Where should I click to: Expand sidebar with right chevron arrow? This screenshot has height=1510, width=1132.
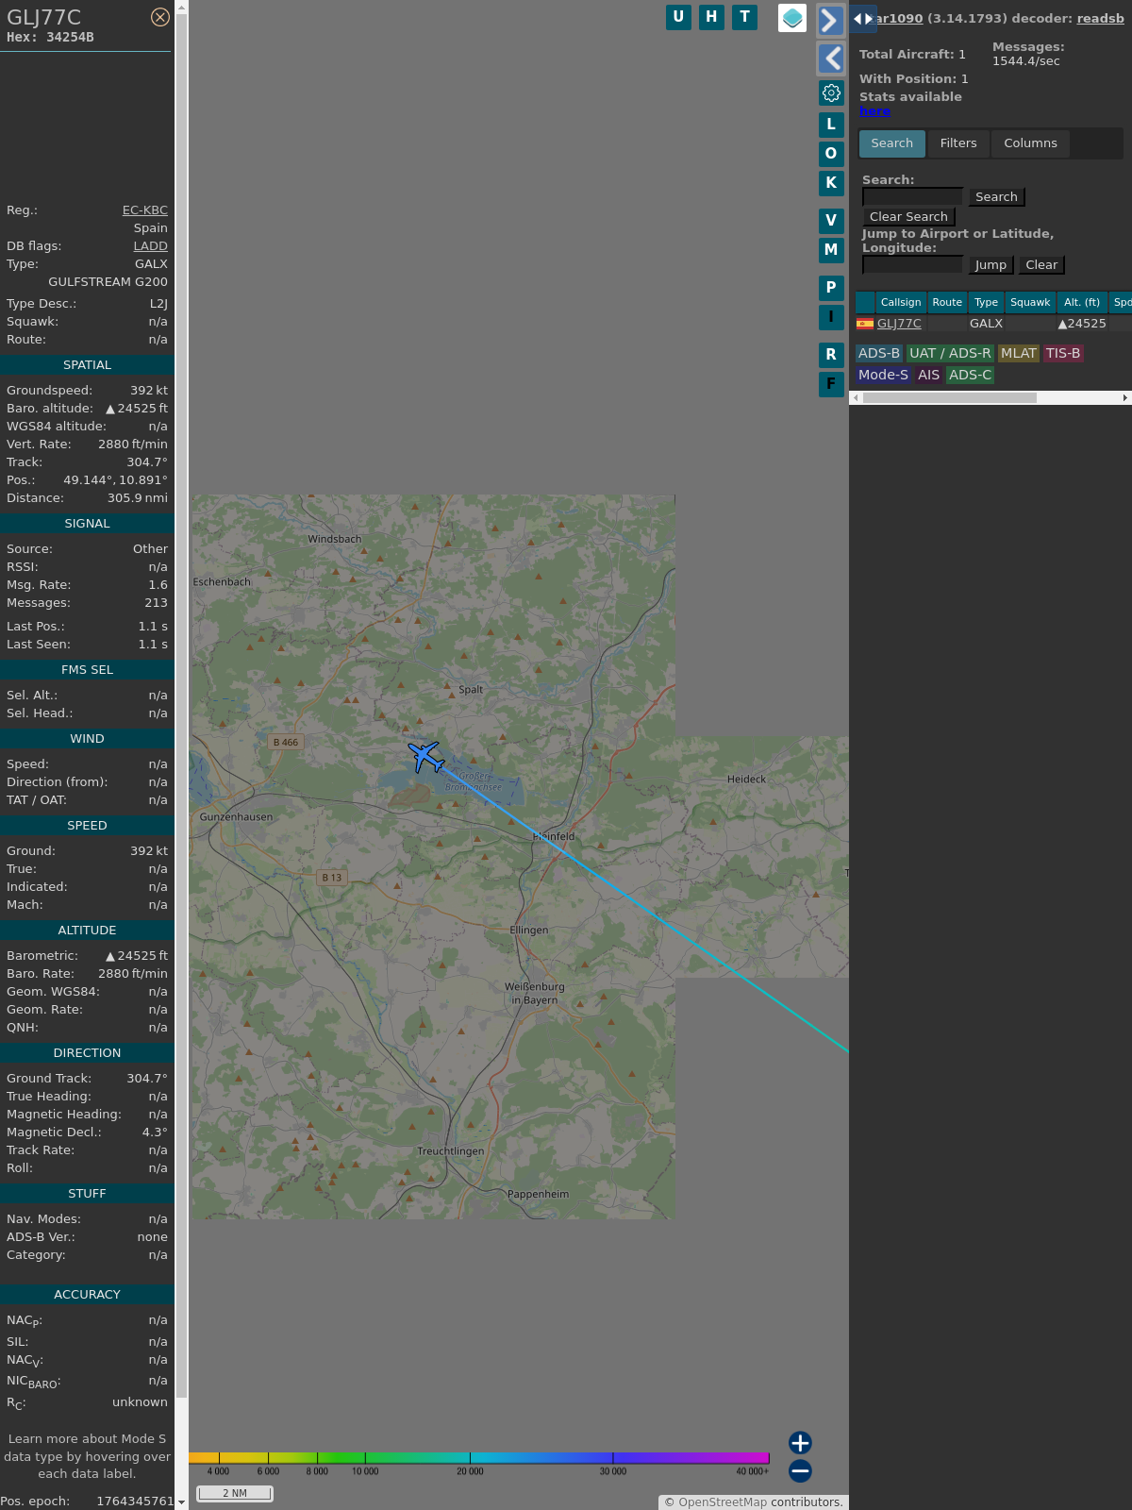(830, 21)
